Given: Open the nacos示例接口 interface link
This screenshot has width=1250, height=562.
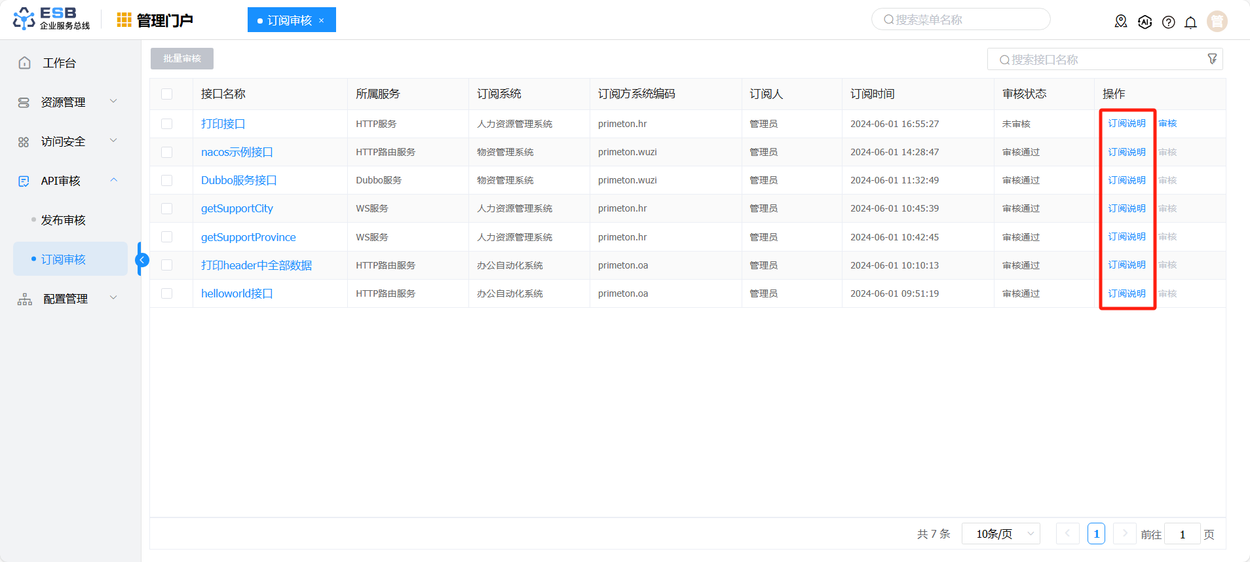Looking at the screenshot, I should coord(237,152).
